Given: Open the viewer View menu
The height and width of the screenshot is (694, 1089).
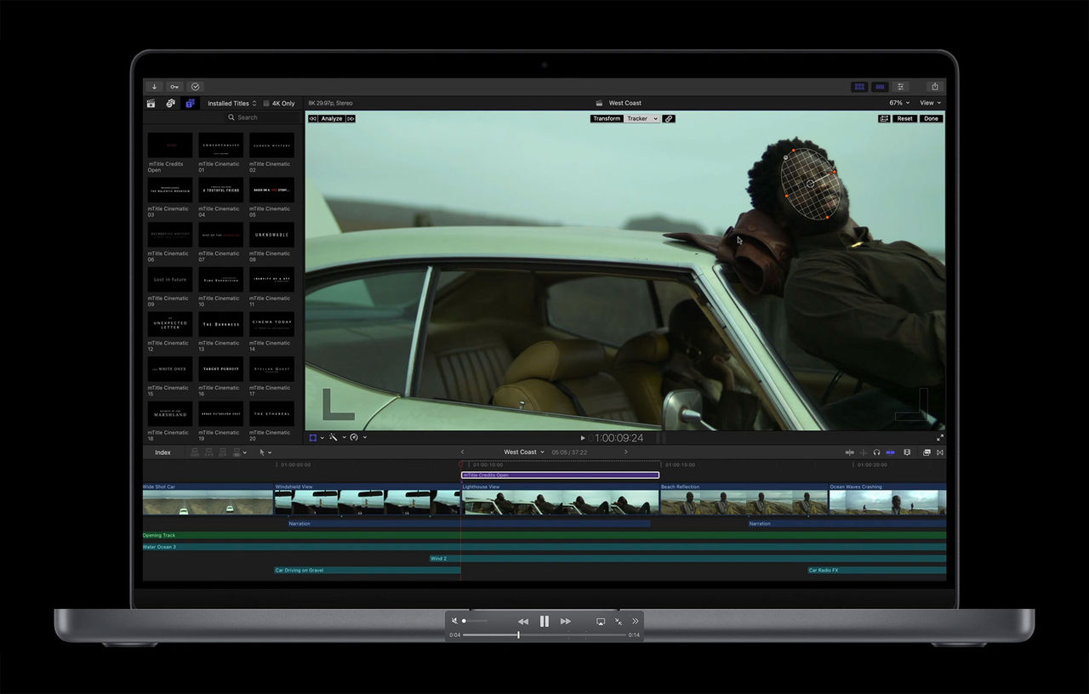Looking at the screenshot, I should pyautogui.click(x=929, y=103).
